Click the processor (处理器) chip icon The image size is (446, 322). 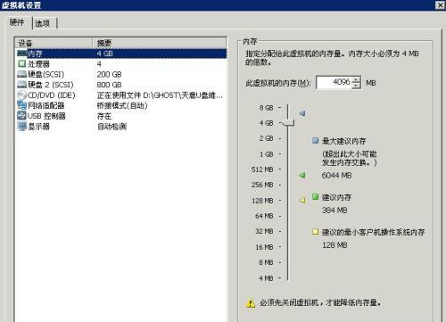[x=22, y=63]
